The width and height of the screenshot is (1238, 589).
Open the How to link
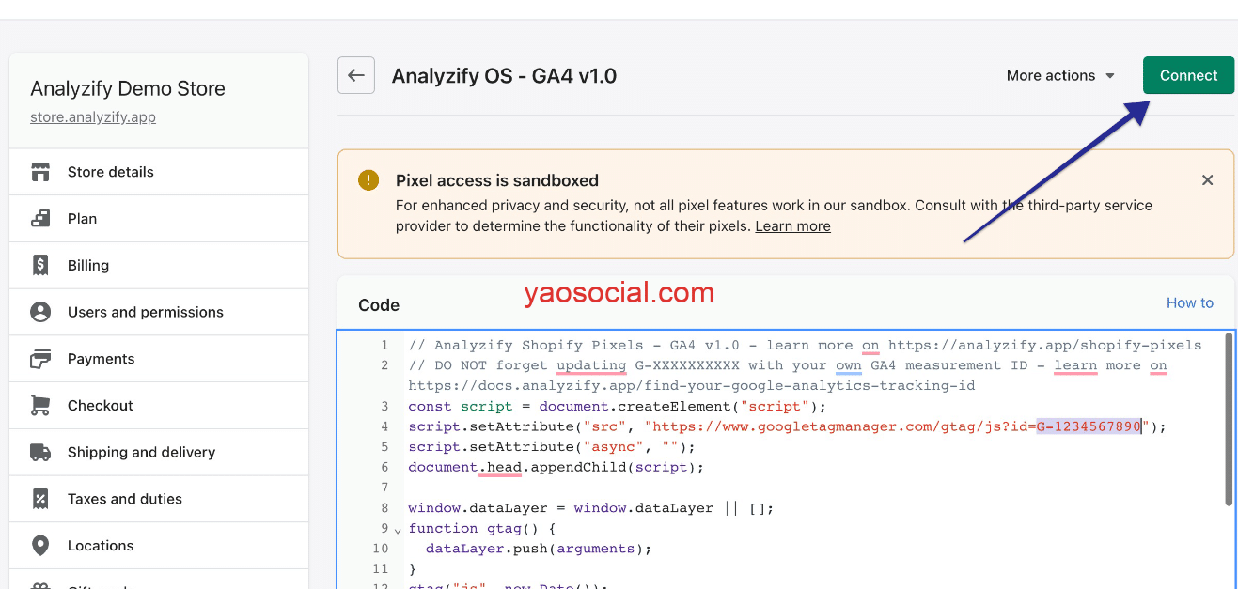pyautogui.click(x=1189, y=302)
